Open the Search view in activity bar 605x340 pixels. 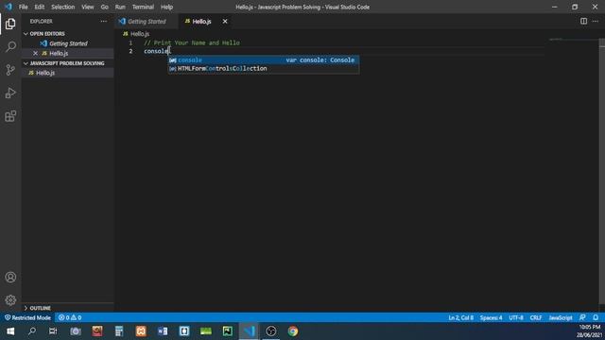10,47
